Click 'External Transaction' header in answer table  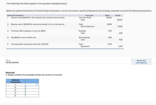16,81
